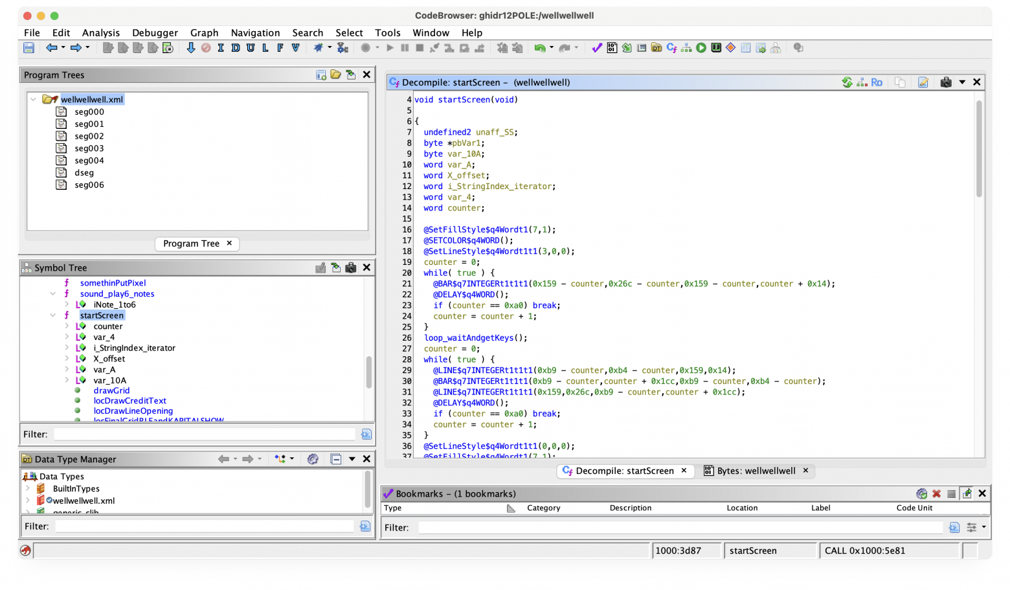
Task: Delete bookmark with the red X in Bookmarks panel
Action: point(937,494)
